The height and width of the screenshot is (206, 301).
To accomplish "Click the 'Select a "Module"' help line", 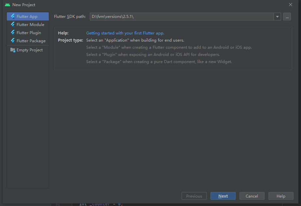I will point(169,47).
